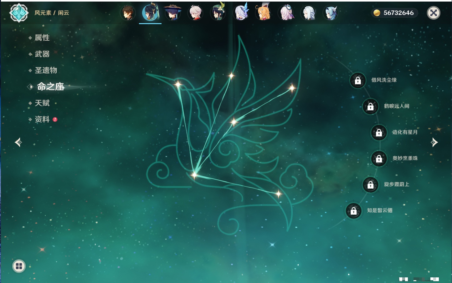452x283 pixels.
Task: Click the 借风洗尘缘 constellation label
Action: (384, 80)
